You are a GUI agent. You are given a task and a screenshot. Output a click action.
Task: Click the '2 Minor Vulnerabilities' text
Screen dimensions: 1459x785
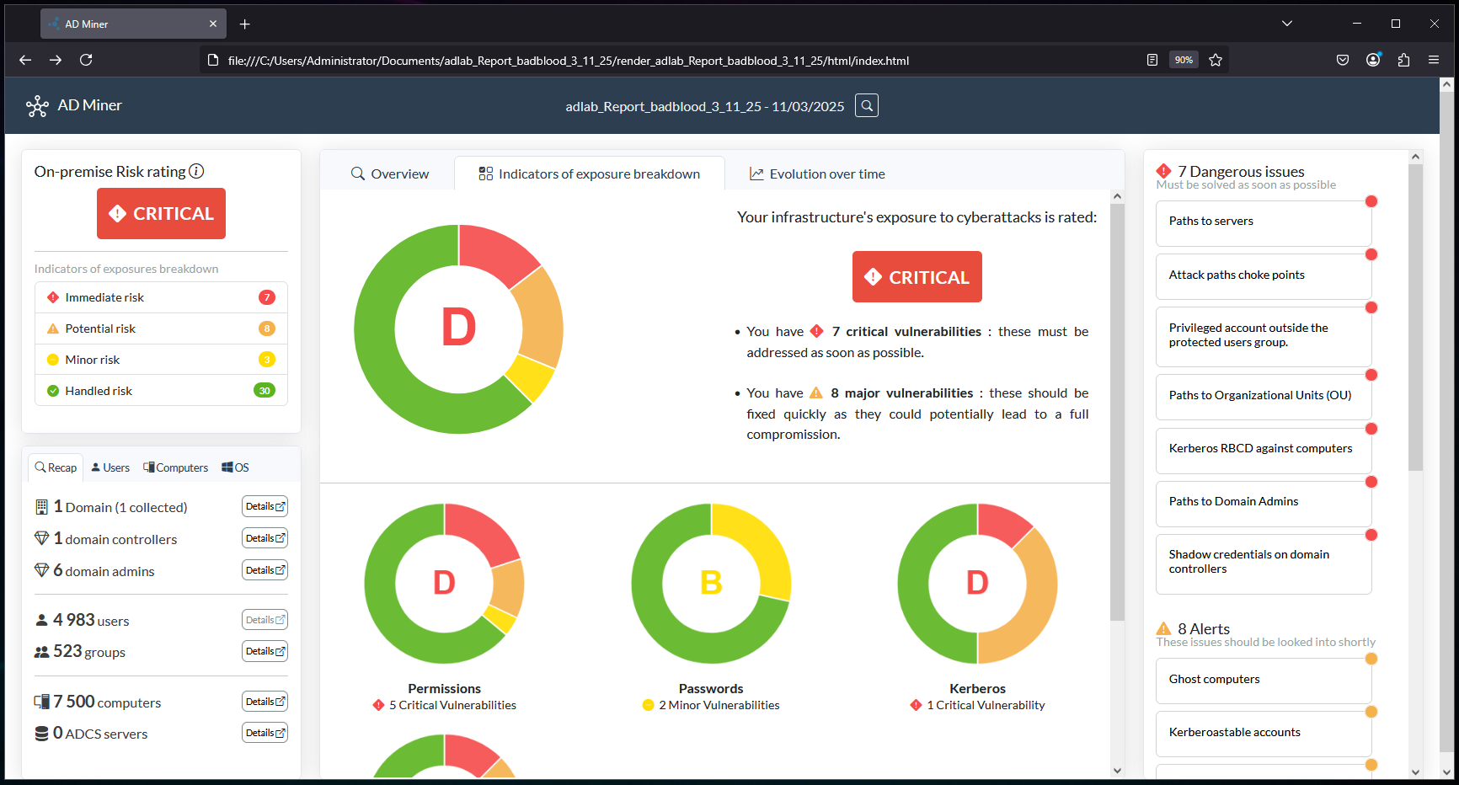pos(719,705)
